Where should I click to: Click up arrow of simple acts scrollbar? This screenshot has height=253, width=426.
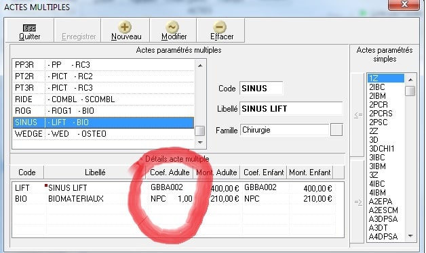click(x=410, y=80)
